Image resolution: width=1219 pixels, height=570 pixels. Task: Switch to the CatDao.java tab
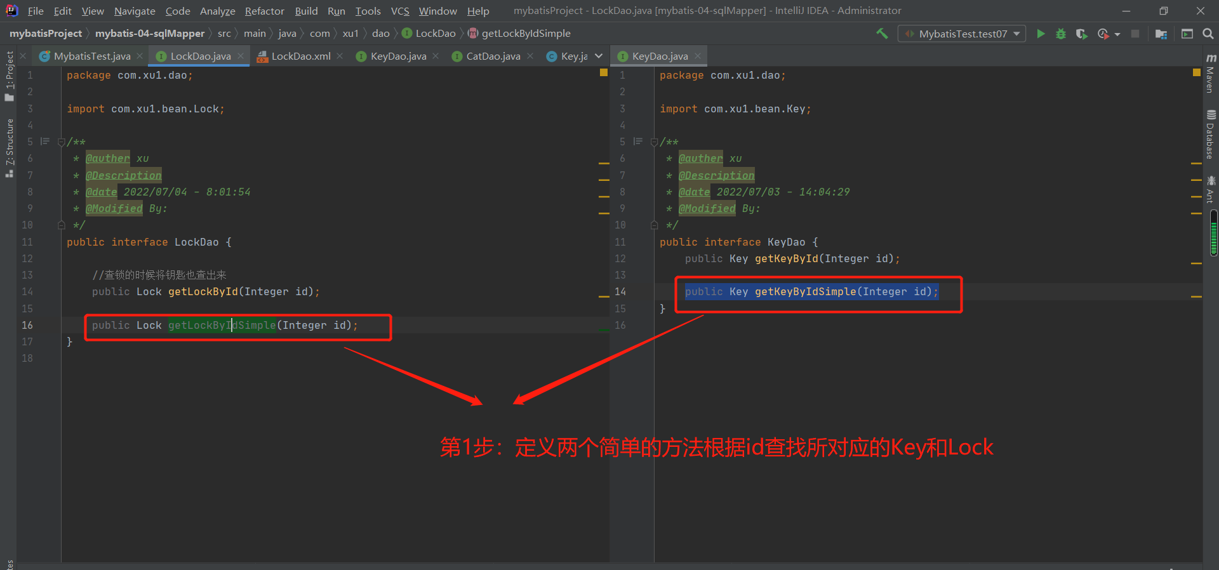[493, 56]
